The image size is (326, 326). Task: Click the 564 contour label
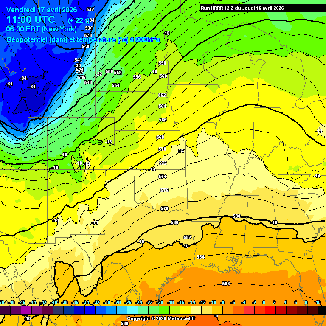tap(163, 106)
